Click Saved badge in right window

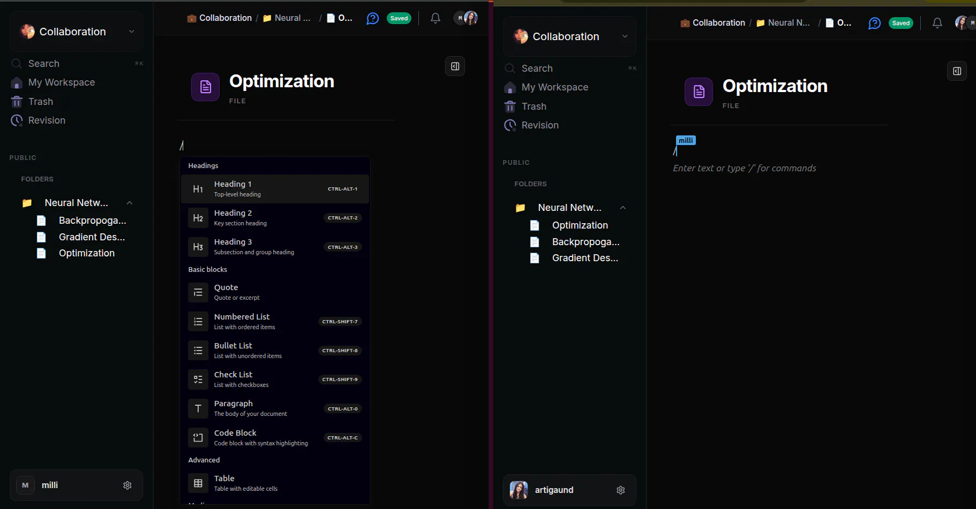pyautogui.click(x=901, y=23)
